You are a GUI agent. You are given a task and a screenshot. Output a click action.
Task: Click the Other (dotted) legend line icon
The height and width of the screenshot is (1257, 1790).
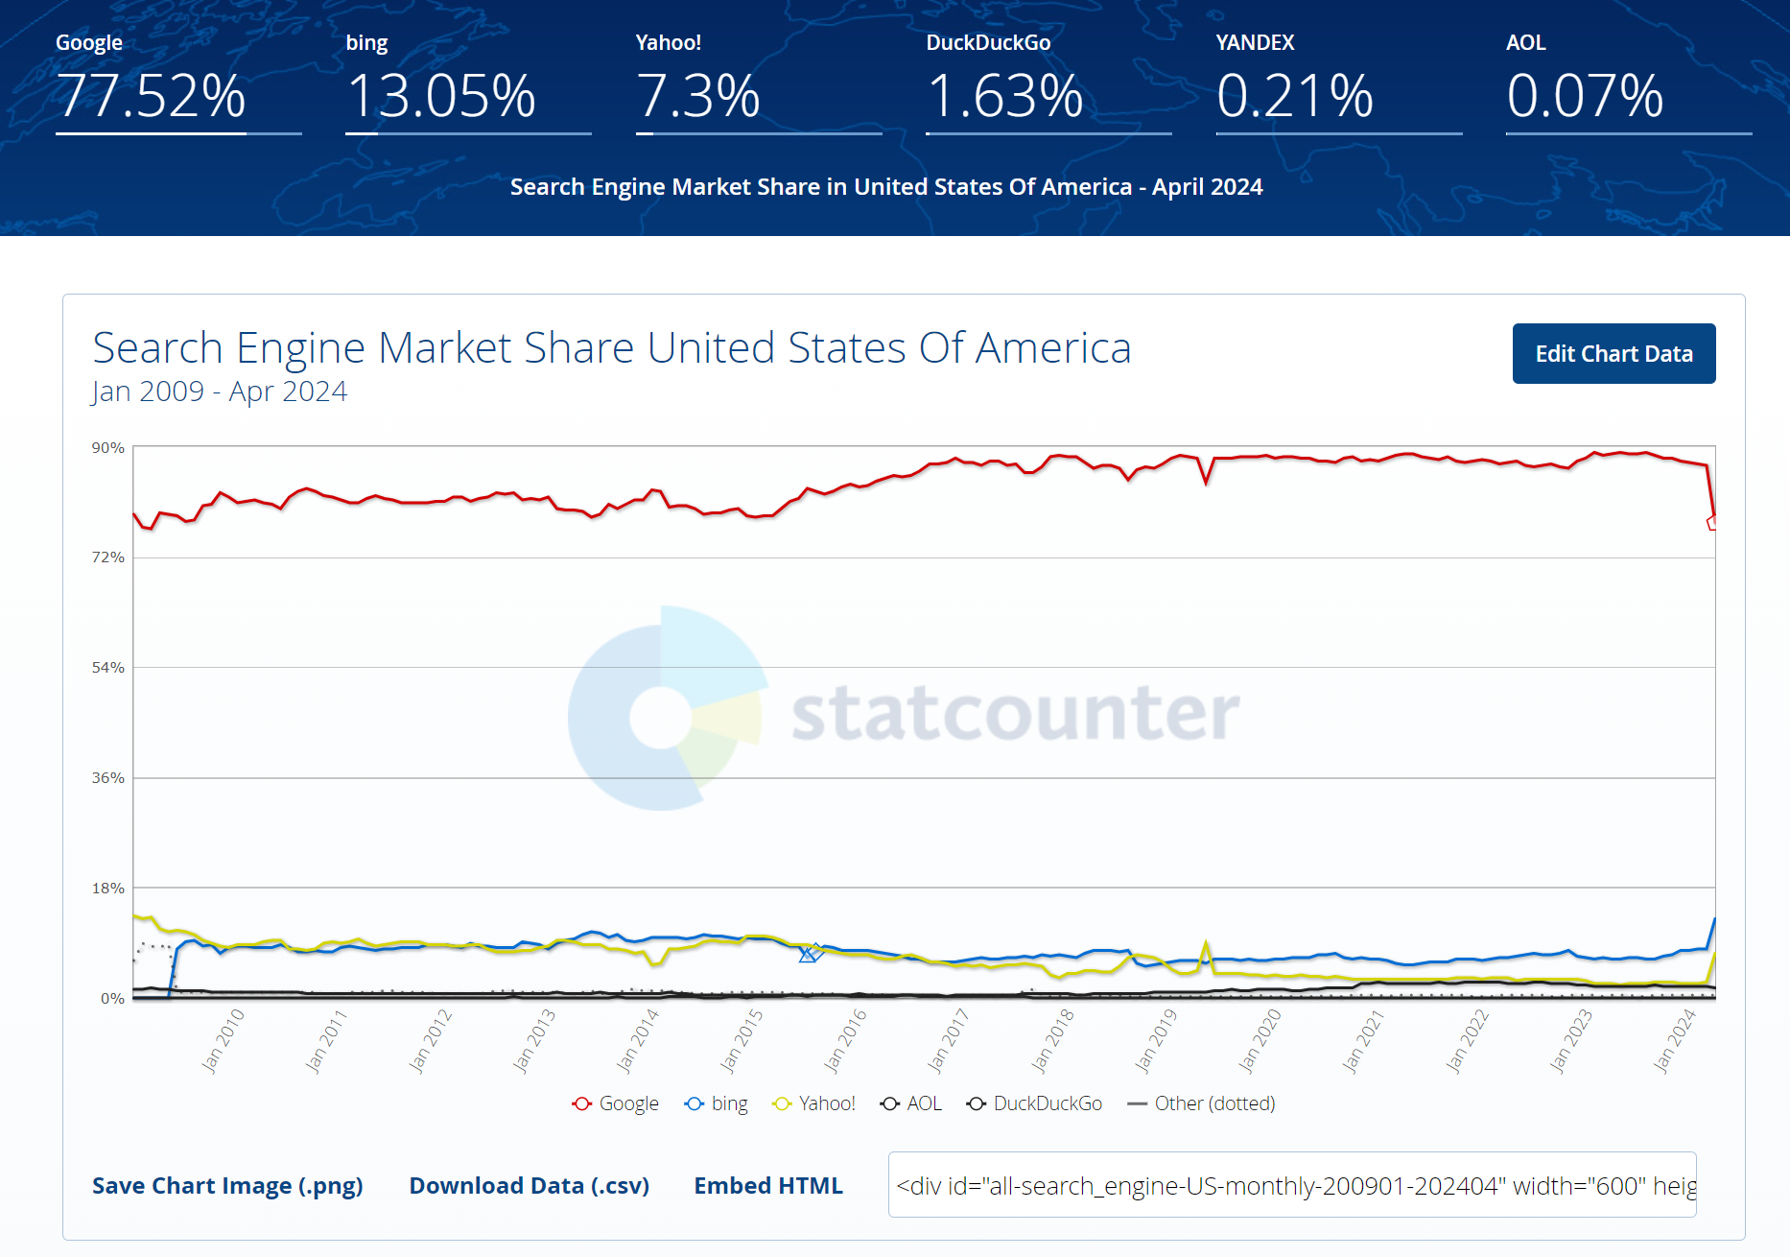(x=1138, y=1103)
